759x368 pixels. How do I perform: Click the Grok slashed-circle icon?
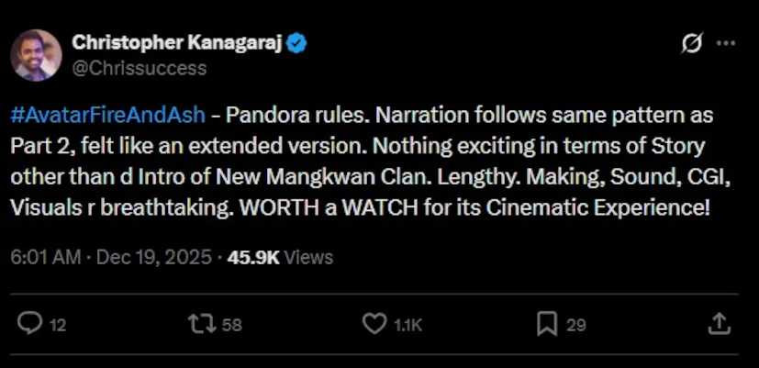(694, 43)
